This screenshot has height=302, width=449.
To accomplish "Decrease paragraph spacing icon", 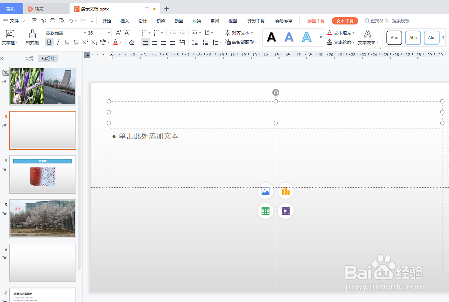I will (x=205, y=42).
